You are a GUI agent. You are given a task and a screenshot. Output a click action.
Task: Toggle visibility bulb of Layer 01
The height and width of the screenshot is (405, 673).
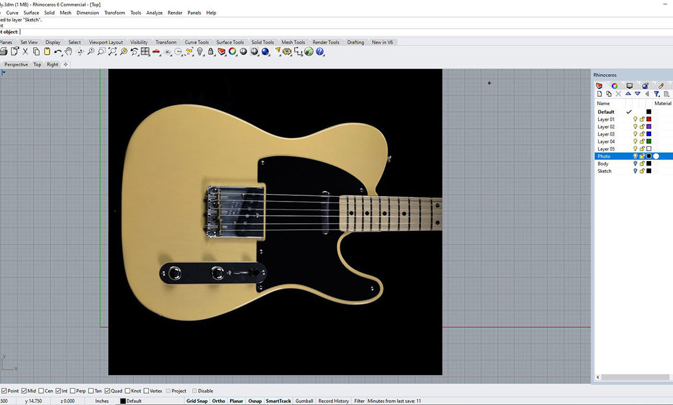[635, 119]
